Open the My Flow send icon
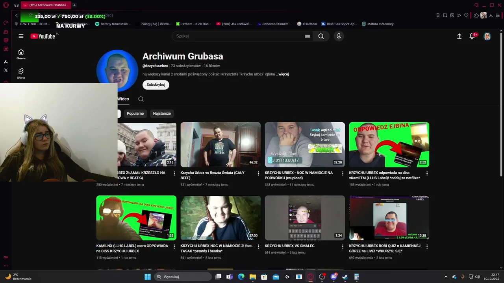Viewport: 504px width, 283px height. tap(459, 15)
